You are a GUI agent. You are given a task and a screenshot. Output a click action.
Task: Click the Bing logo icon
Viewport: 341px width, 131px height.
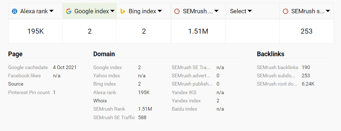point(123,11)
